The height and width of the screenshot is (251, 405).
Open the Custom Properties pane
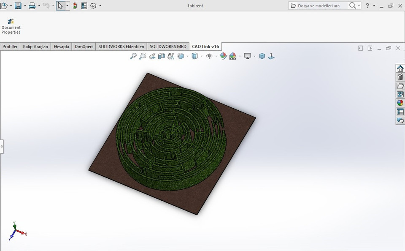pyautogui.click(x=400, y=112)
